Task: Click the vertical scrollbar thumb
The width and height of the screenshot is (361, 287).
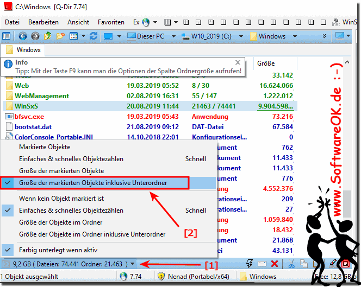Action: click(347, 203)
